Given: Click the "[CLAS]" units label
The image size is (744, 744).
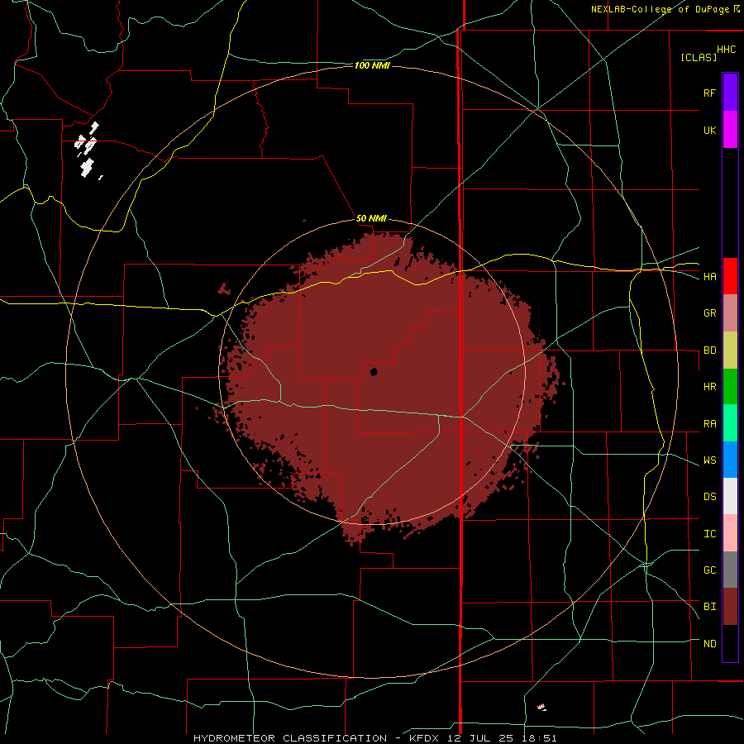Looking at the screenshot, I should point(699,57).
